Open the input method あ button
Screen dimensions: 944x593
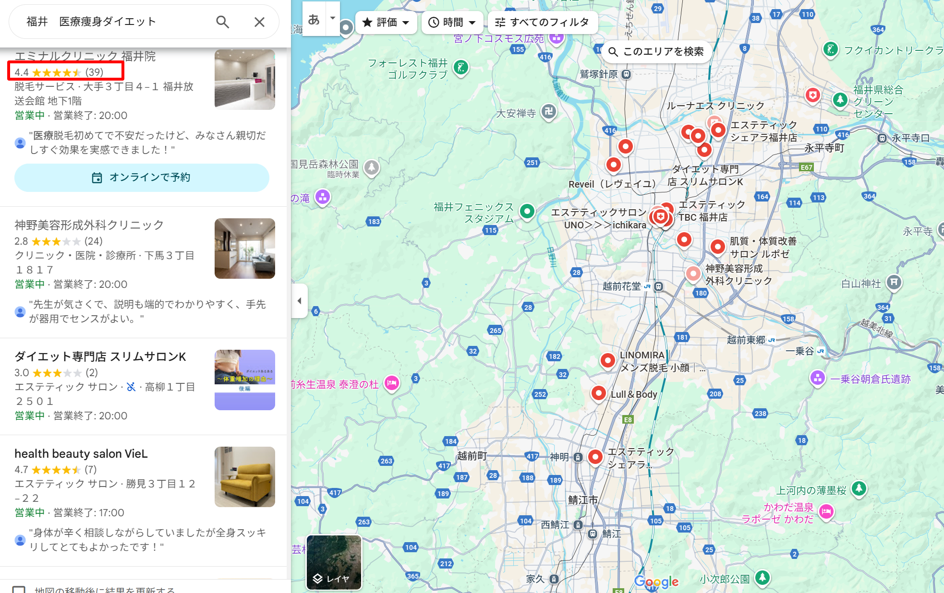(x=314, y=19)
